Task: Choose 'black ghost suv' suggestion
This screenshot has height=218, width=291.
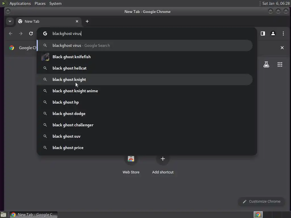Action: point(145,136)
